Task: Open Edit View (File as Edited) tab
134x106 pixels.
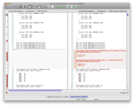Action: 79,97
